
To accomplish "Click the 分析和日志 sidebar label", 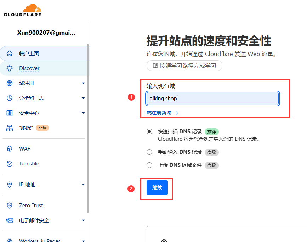I will (32, 98).
